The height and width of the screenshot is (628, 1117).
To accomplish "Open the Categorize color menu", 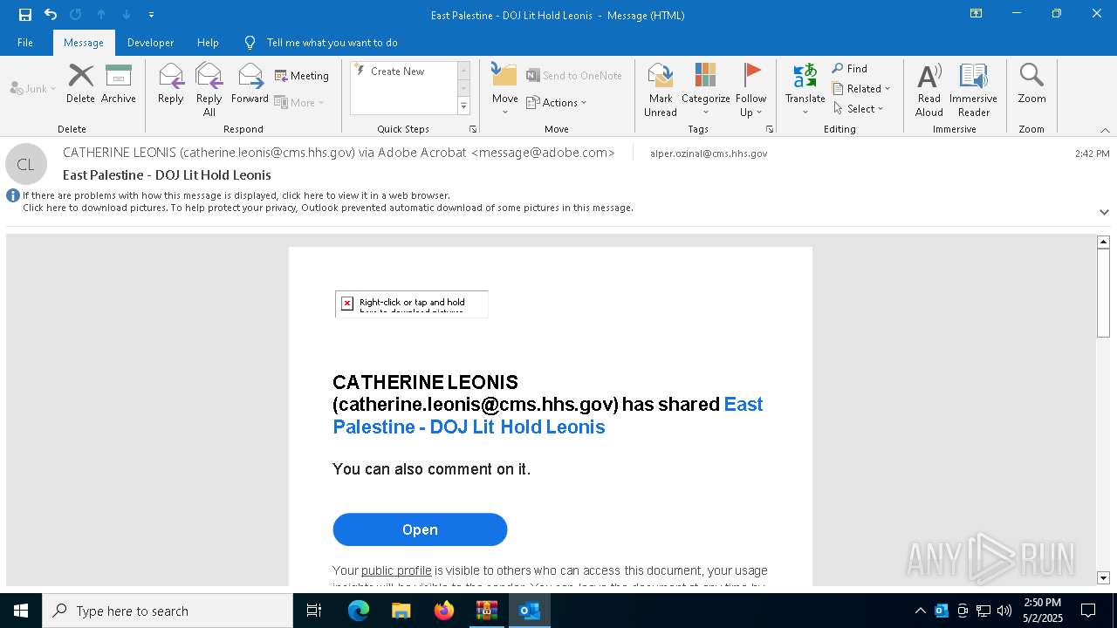I will (706, 90).
